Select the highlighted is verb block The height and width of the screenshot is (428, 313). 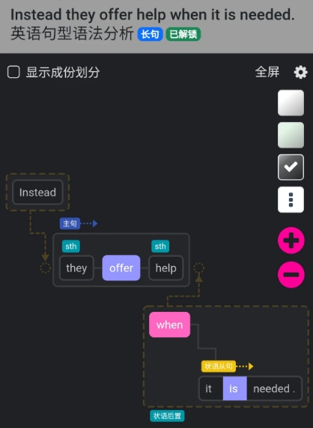(x=235, y=389)
